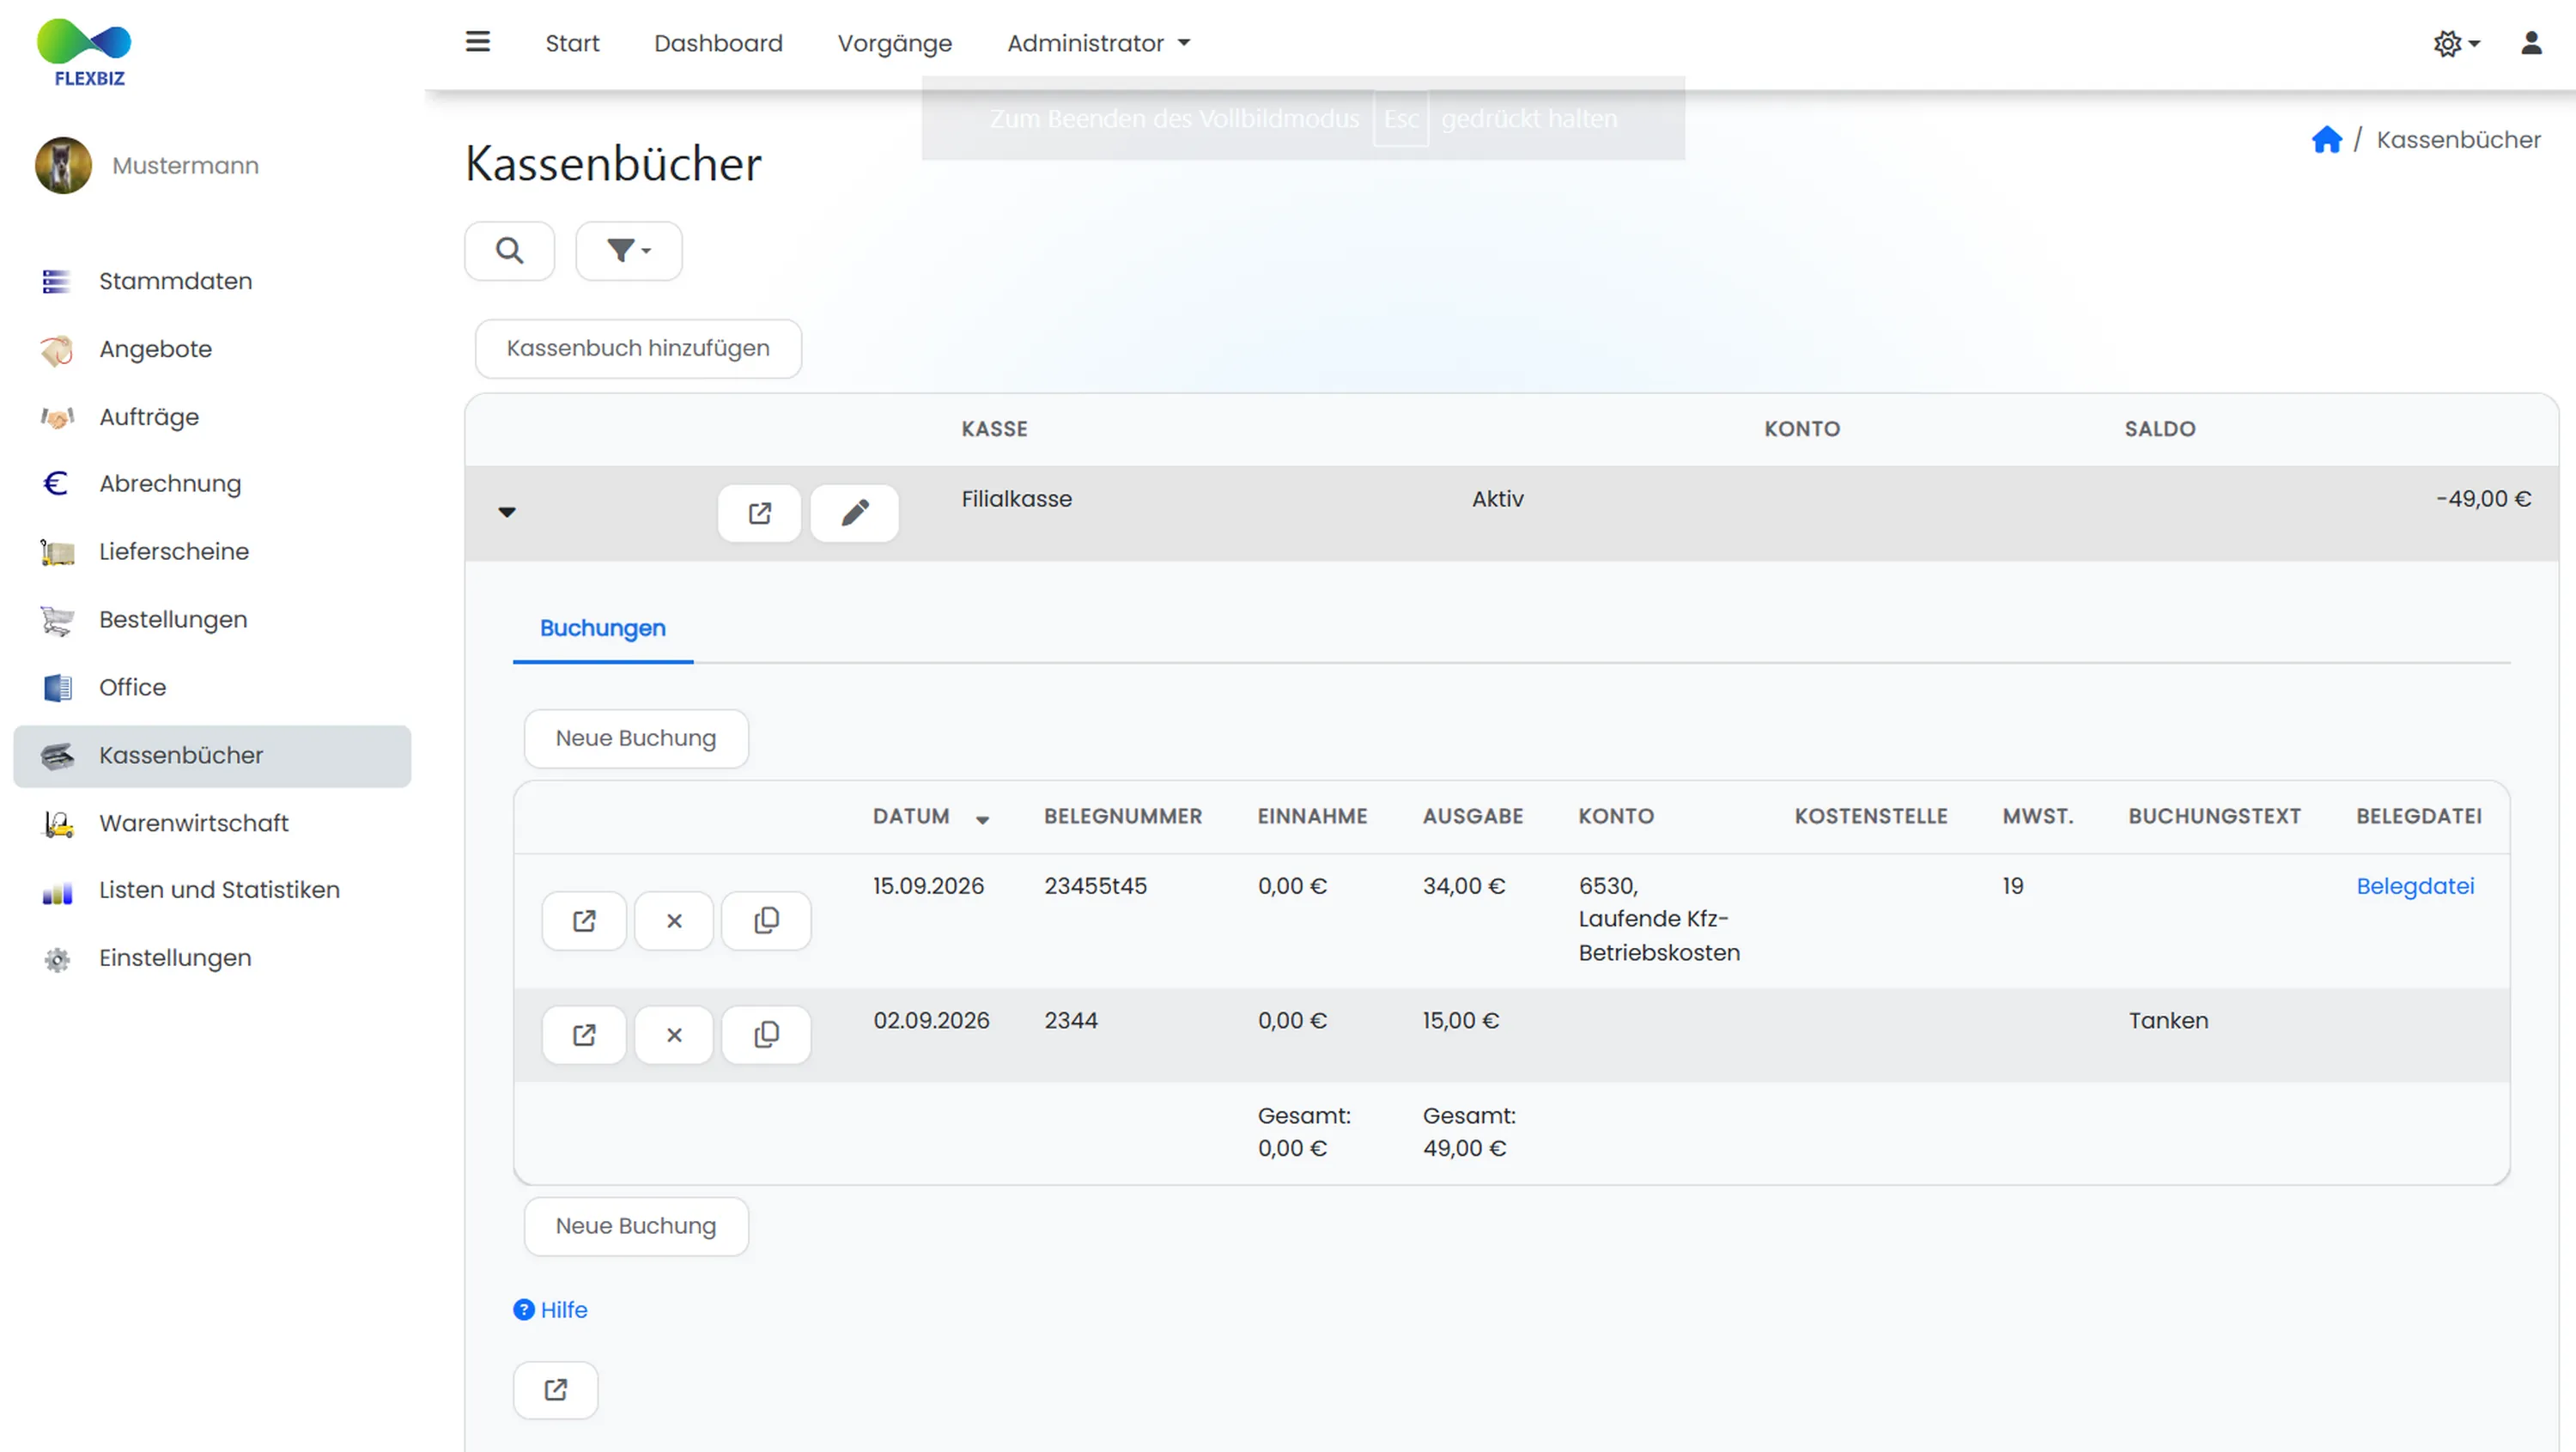Screen dimensions: 2576x1452
Task: Click the KASSE column header
Action: point(994,430)
